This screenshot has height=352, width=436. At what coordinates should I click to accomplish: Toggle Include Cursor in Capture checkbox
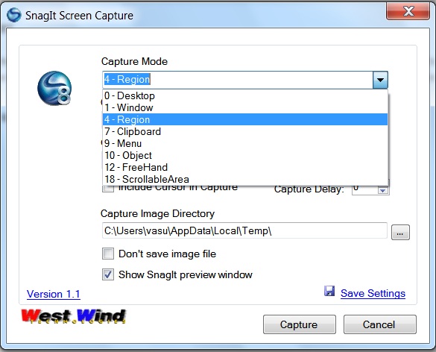pos(108,189)
